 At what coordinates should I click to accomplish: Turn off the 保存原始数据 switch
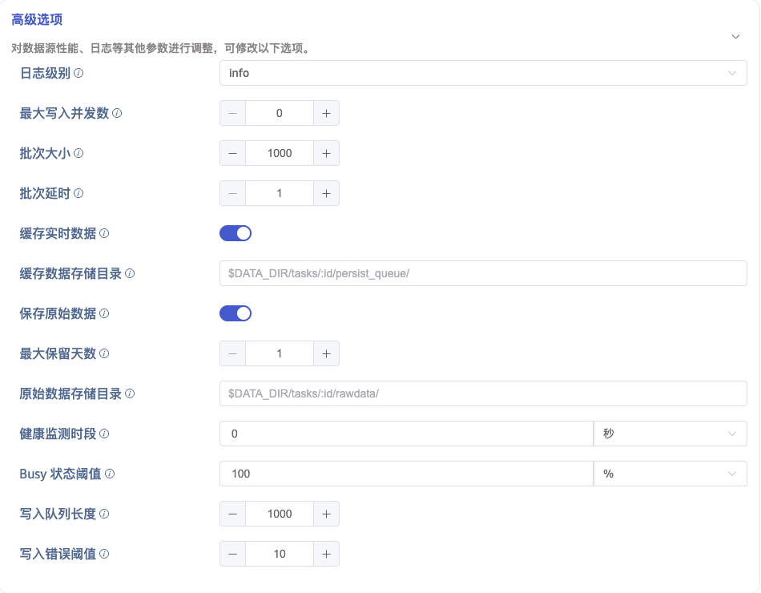(x=236, y=313)
